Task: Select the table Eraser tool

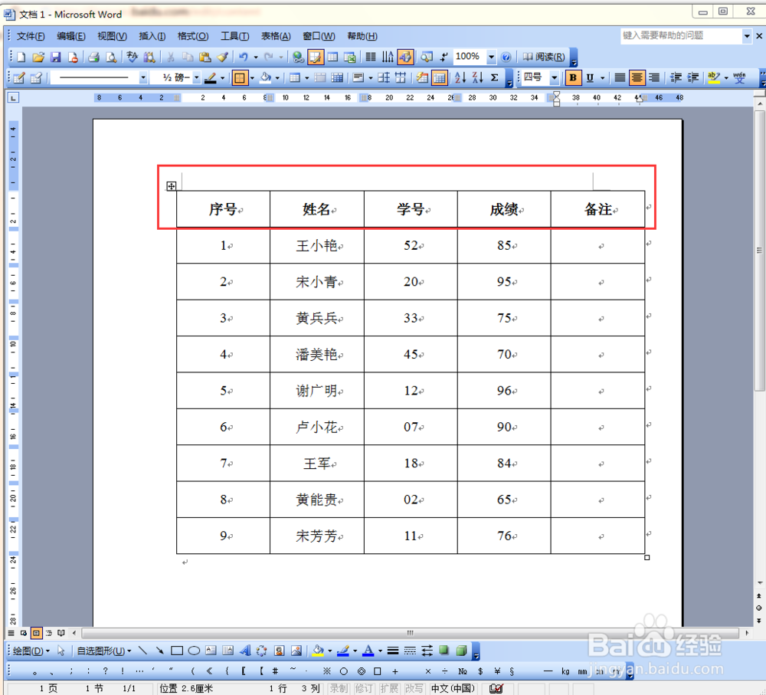Action: [35, 77]
